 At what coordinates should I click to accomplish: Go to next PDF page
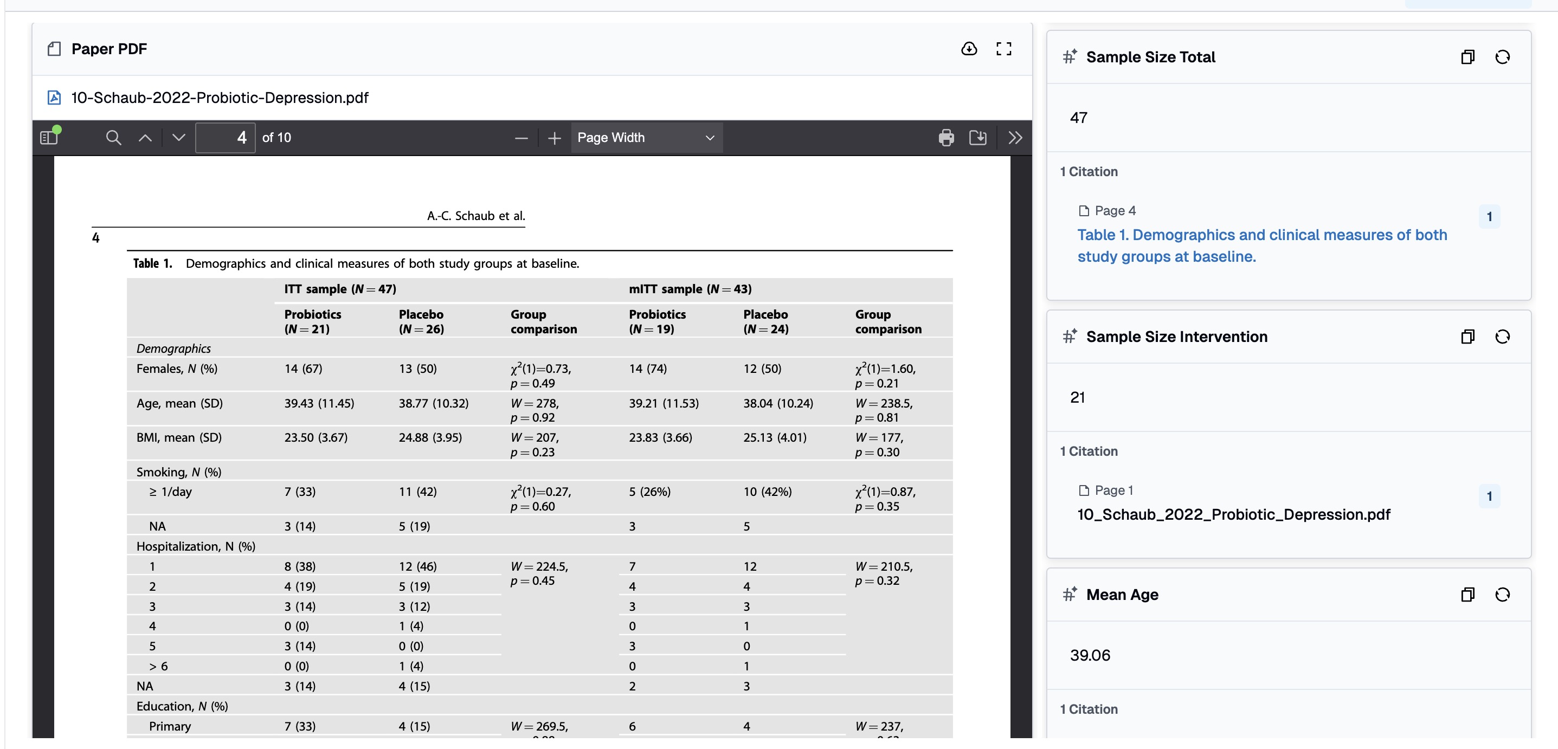tap(178, 138)
